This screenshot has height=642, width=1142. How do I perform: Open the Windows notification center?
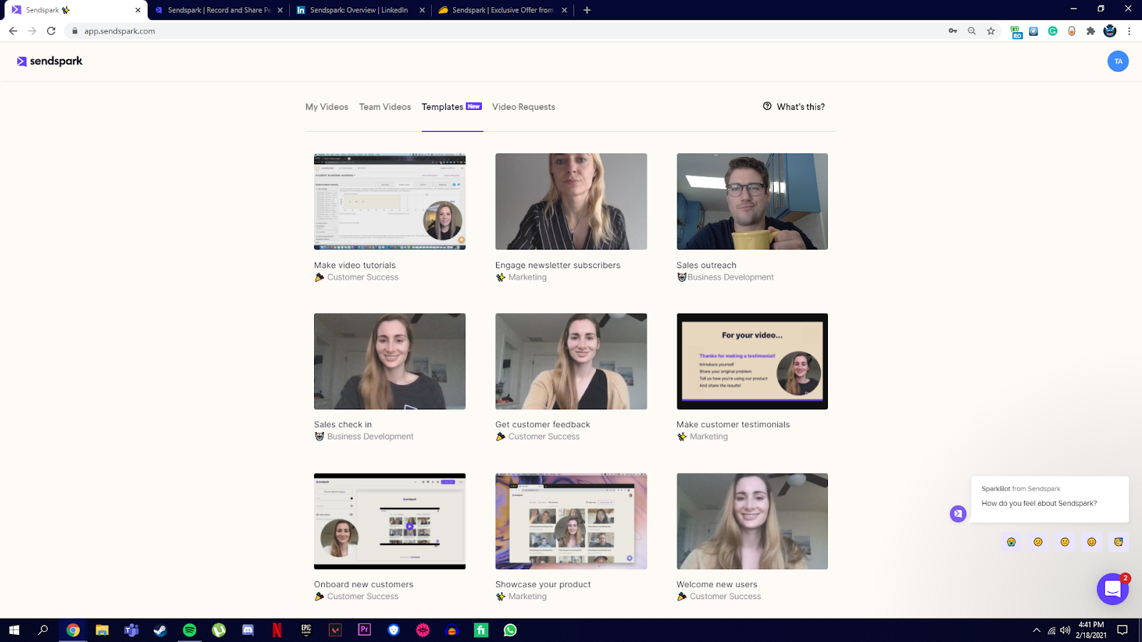point(1122,630)
